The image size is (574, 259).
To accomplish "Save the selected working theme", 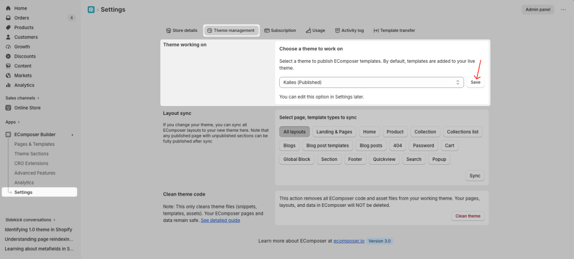I will click(x=475, y=82).
